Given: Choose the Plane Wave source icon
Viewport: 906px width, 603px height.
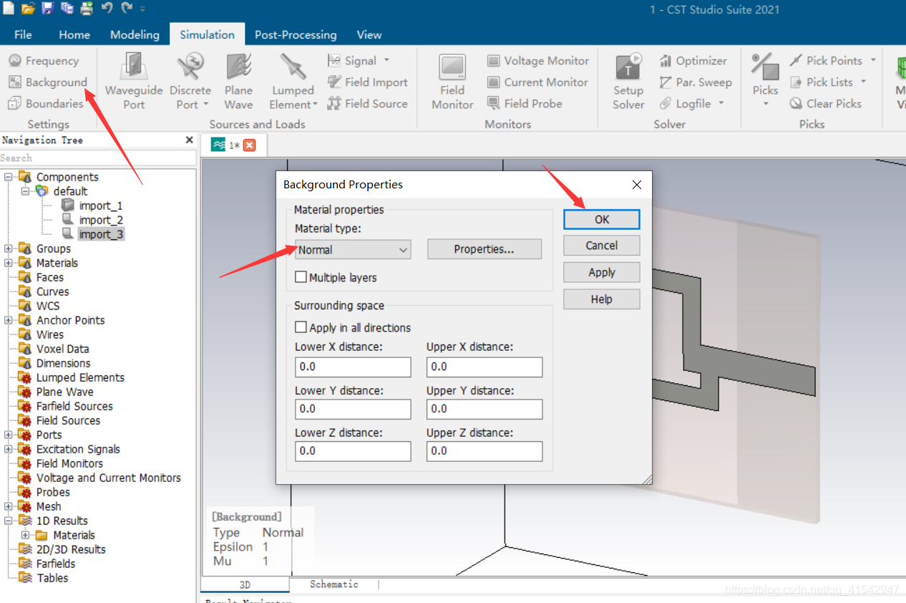Looking at the screenshot, I should (238, 82).
